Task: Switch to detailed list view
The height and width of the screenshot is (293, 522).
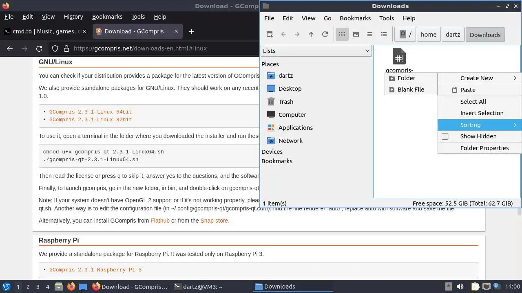Action: click(384, 35)
